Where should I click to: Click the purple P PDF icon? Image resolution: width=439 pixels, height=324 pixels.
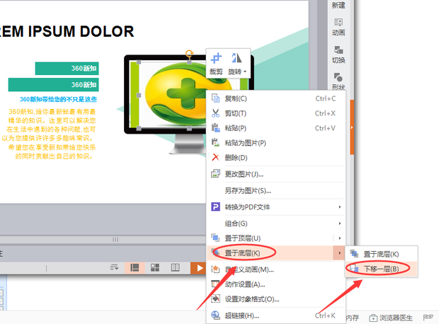[215, 207]
